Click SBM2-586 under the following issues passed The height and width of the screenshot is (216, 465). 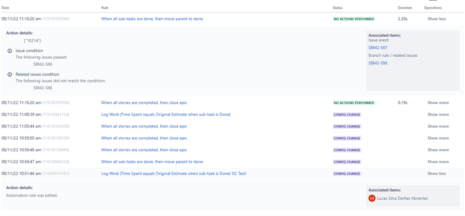point(43,64)
